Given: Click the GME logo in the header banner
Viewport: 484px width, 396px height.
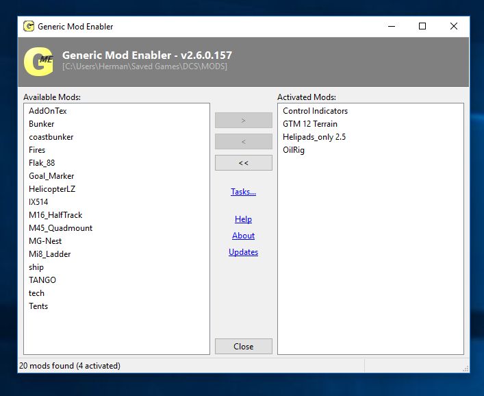Looking at the screenshot, I should [x=38, y=62].
